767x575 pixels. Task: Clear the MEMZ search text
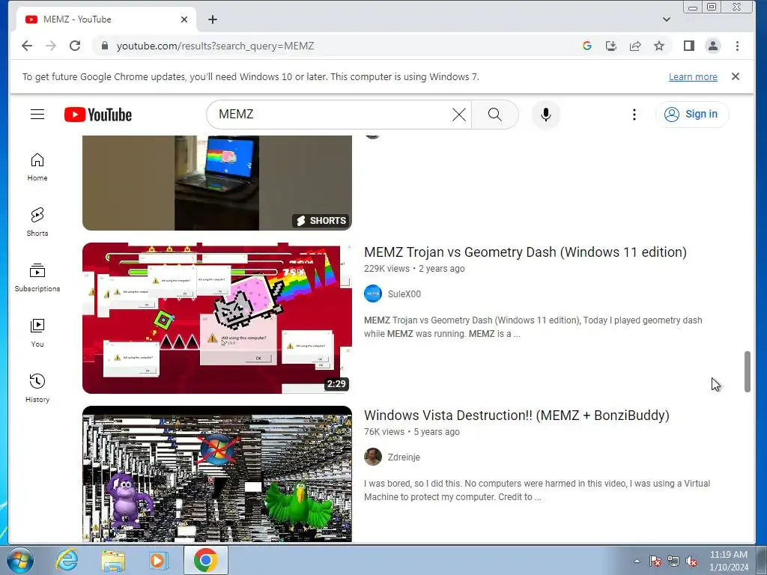coord(459,115)
